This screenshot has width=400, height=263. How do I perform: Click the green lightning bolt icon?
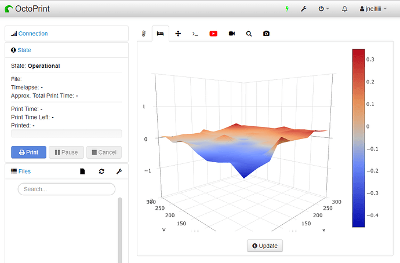[286, 9]
